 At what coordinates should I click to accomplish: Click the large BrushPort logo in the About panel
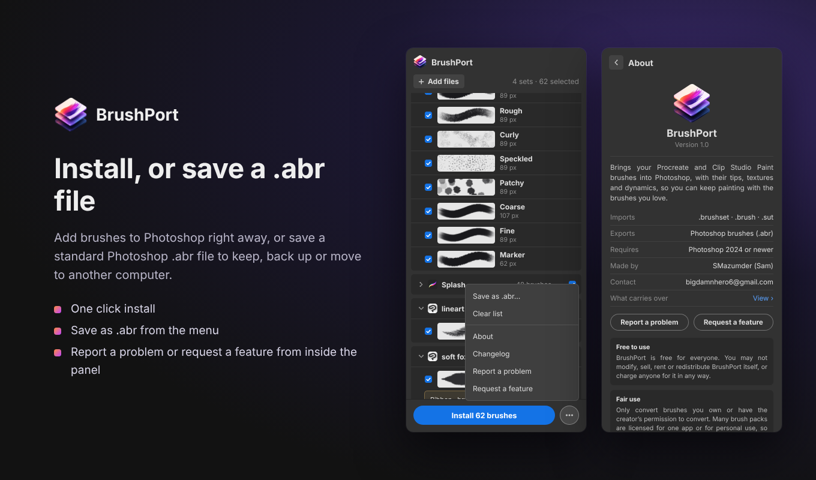click(x=692, y=103)
